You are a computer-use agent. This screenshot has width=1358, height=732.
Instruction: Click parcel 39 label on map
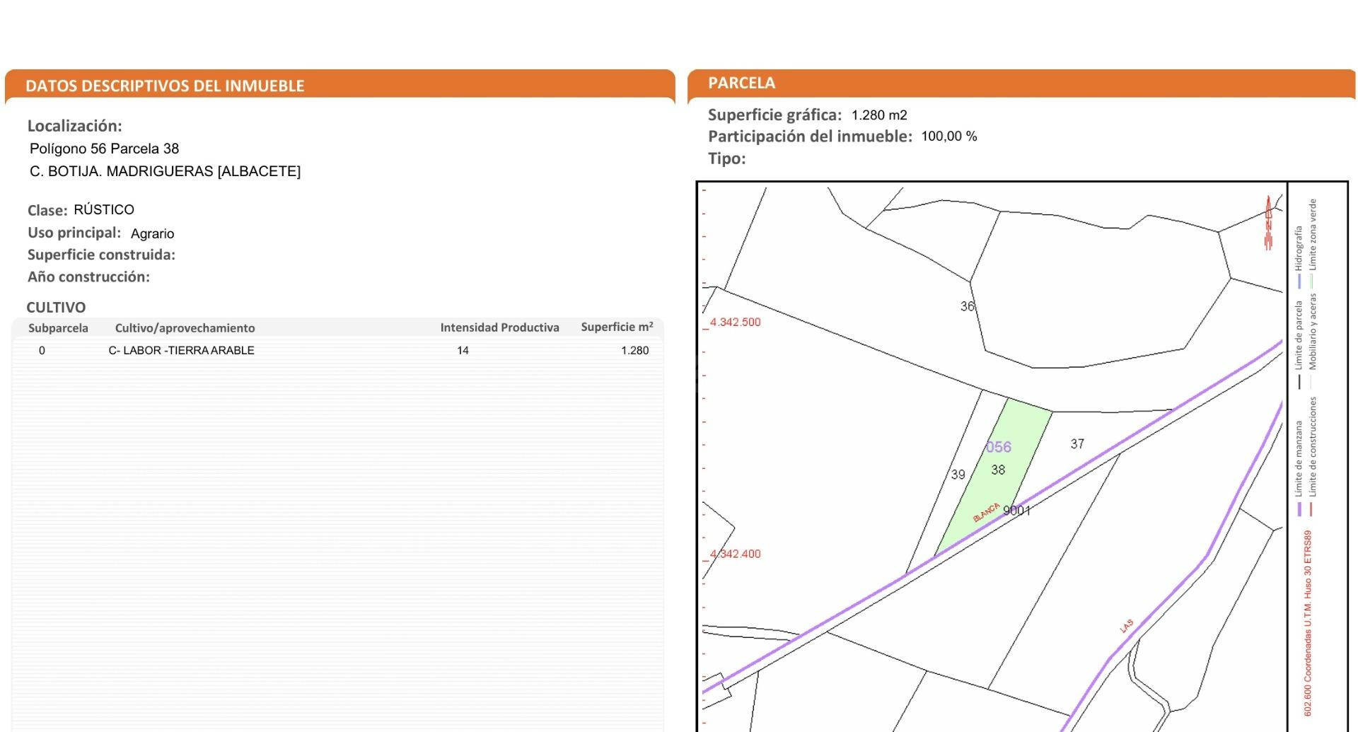tap(958, 475)
